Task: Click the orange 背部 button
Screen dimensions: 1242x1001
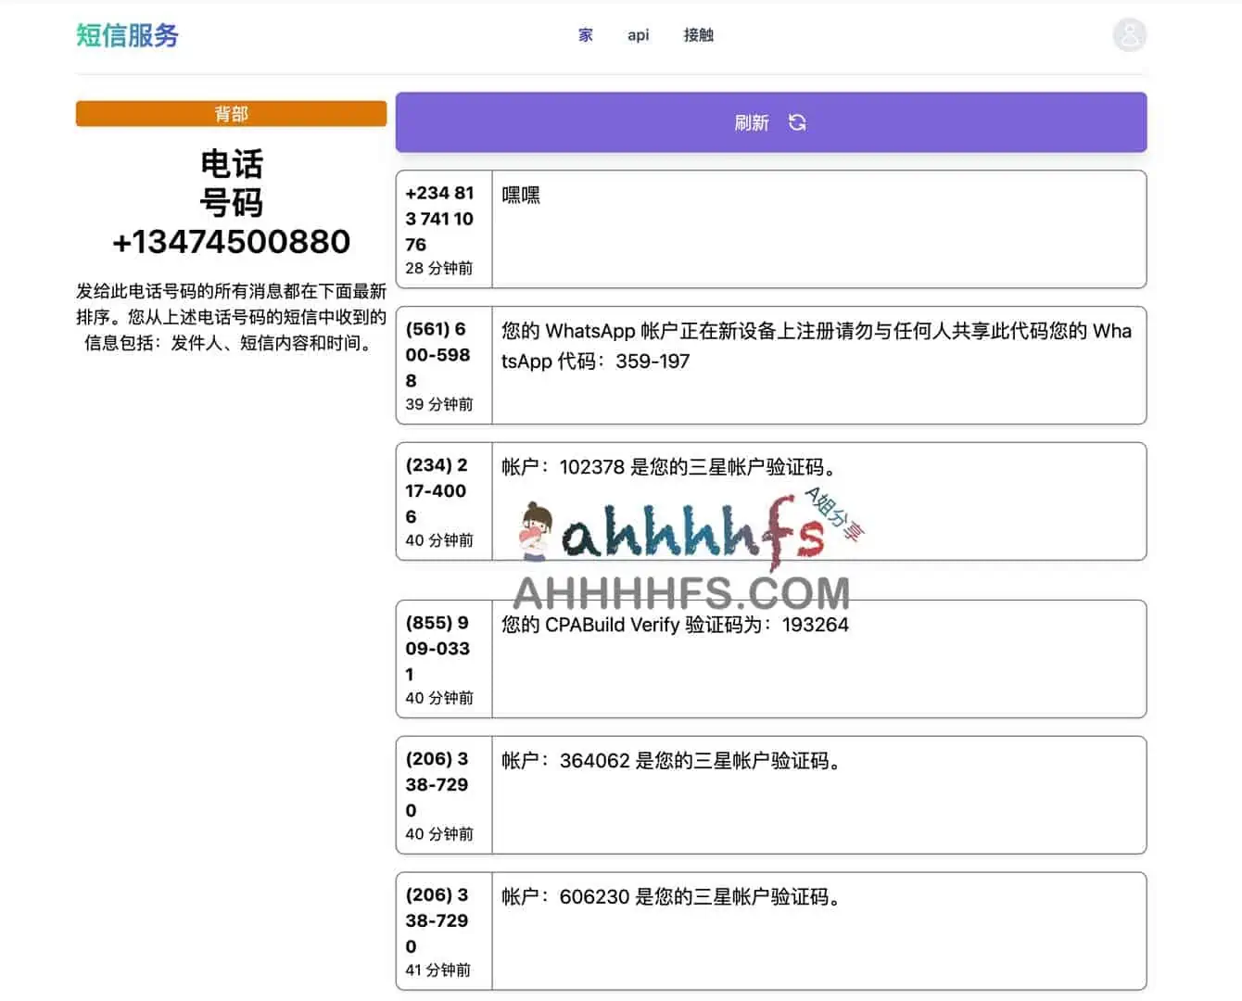Action: tap(231, 113)
